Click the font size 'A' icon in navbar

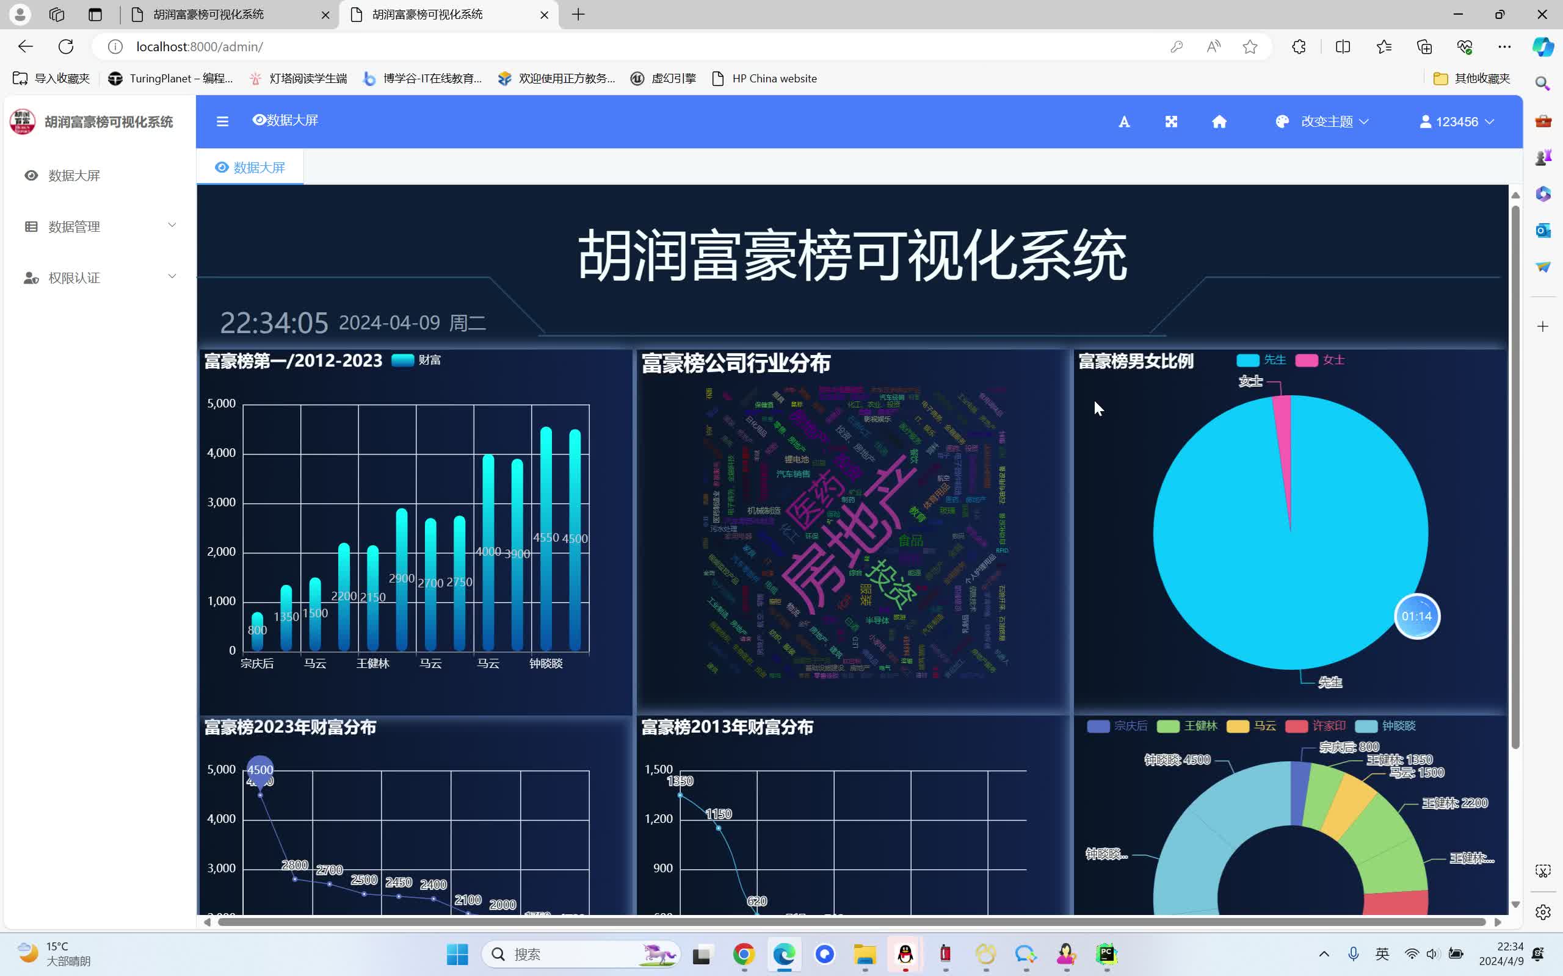coord(1124,121)
